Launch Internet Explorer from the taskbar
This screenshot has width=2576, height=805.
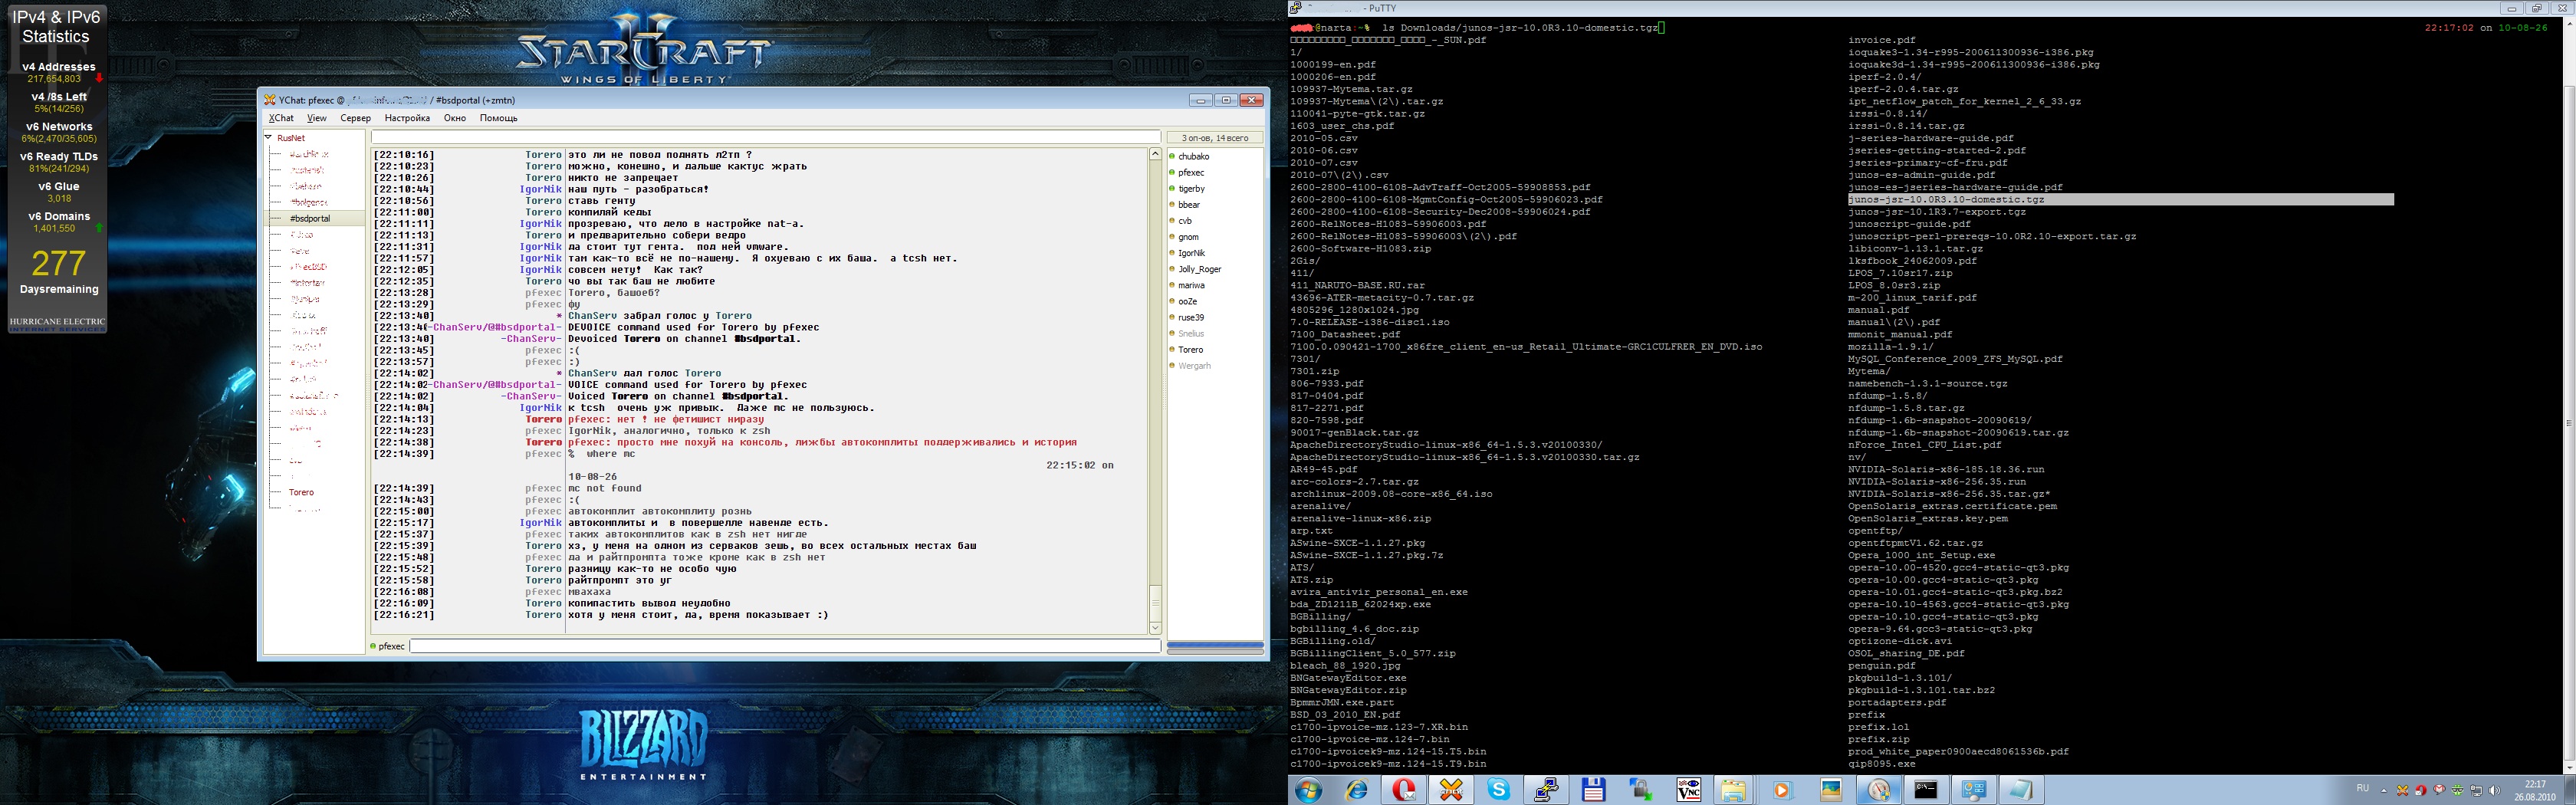point(1357,790)
